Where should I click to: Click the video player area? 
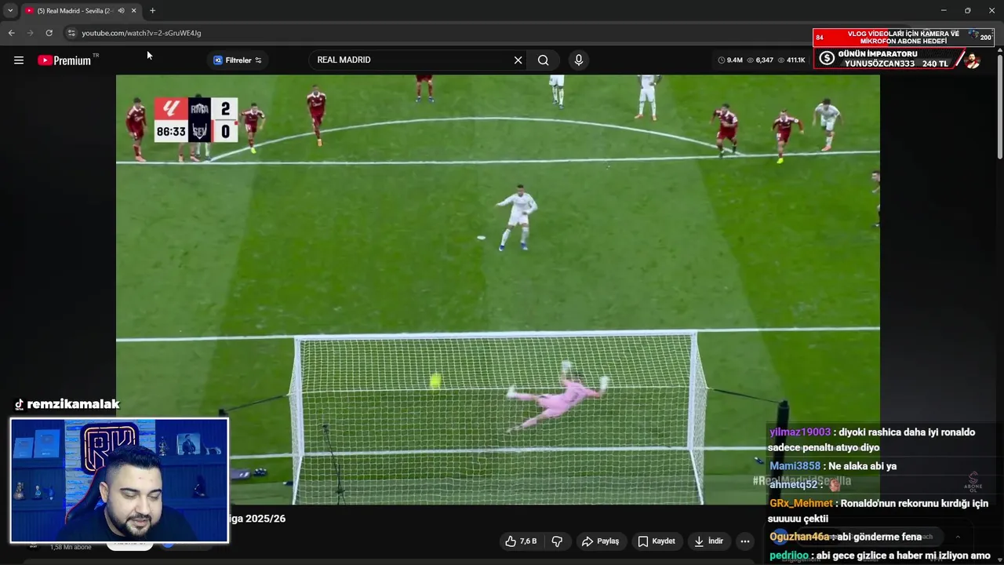[x=498, y=289]
